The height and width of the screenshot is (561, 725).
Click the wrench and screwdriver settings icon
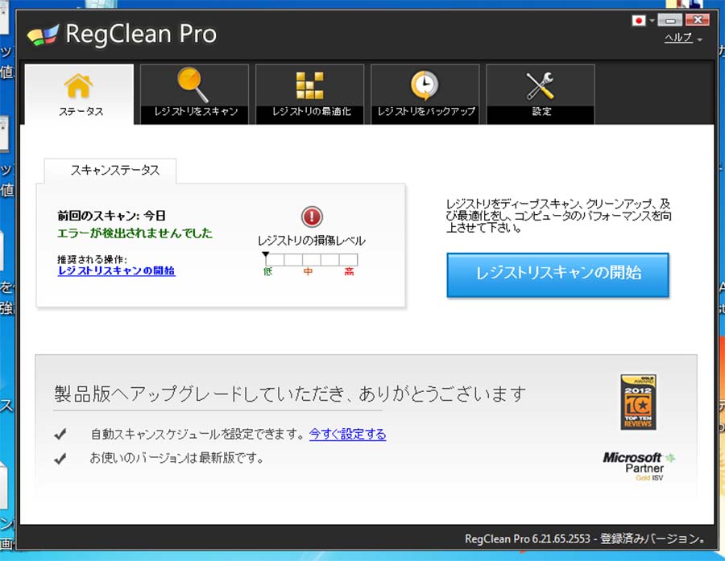(x=540, y=85)
